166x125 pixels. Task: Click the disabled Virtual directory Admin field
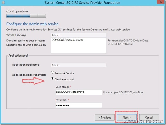[x=78, y=35]
